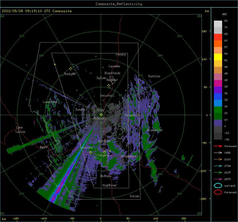Click the HighRiver town label
This screenshot has height=222, width=238.
[x=110, y=185]
